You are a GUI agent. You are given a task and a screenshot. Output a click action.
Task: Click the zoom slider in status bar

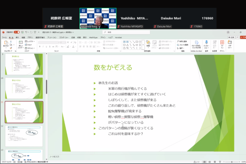coord(232,162)
